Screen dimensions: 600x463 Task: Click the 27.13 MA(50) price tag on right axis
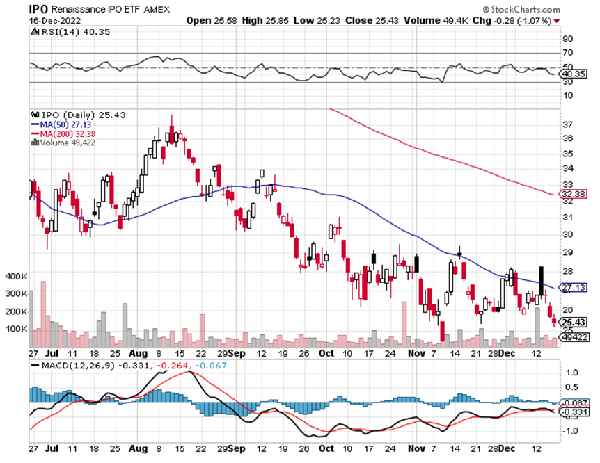point(572,287)
